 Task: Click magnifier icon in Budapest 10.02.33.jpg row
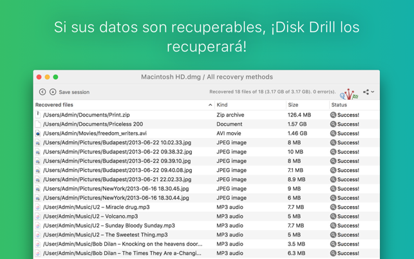334,142
